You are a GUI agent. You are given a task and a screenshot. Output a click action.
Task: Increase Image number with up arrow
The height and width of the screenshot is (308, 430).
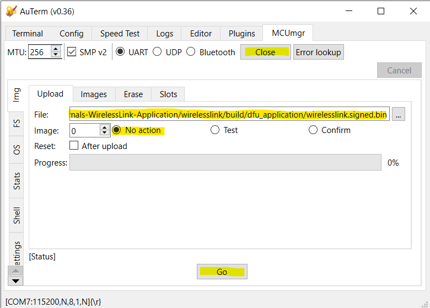pos(105,128)
